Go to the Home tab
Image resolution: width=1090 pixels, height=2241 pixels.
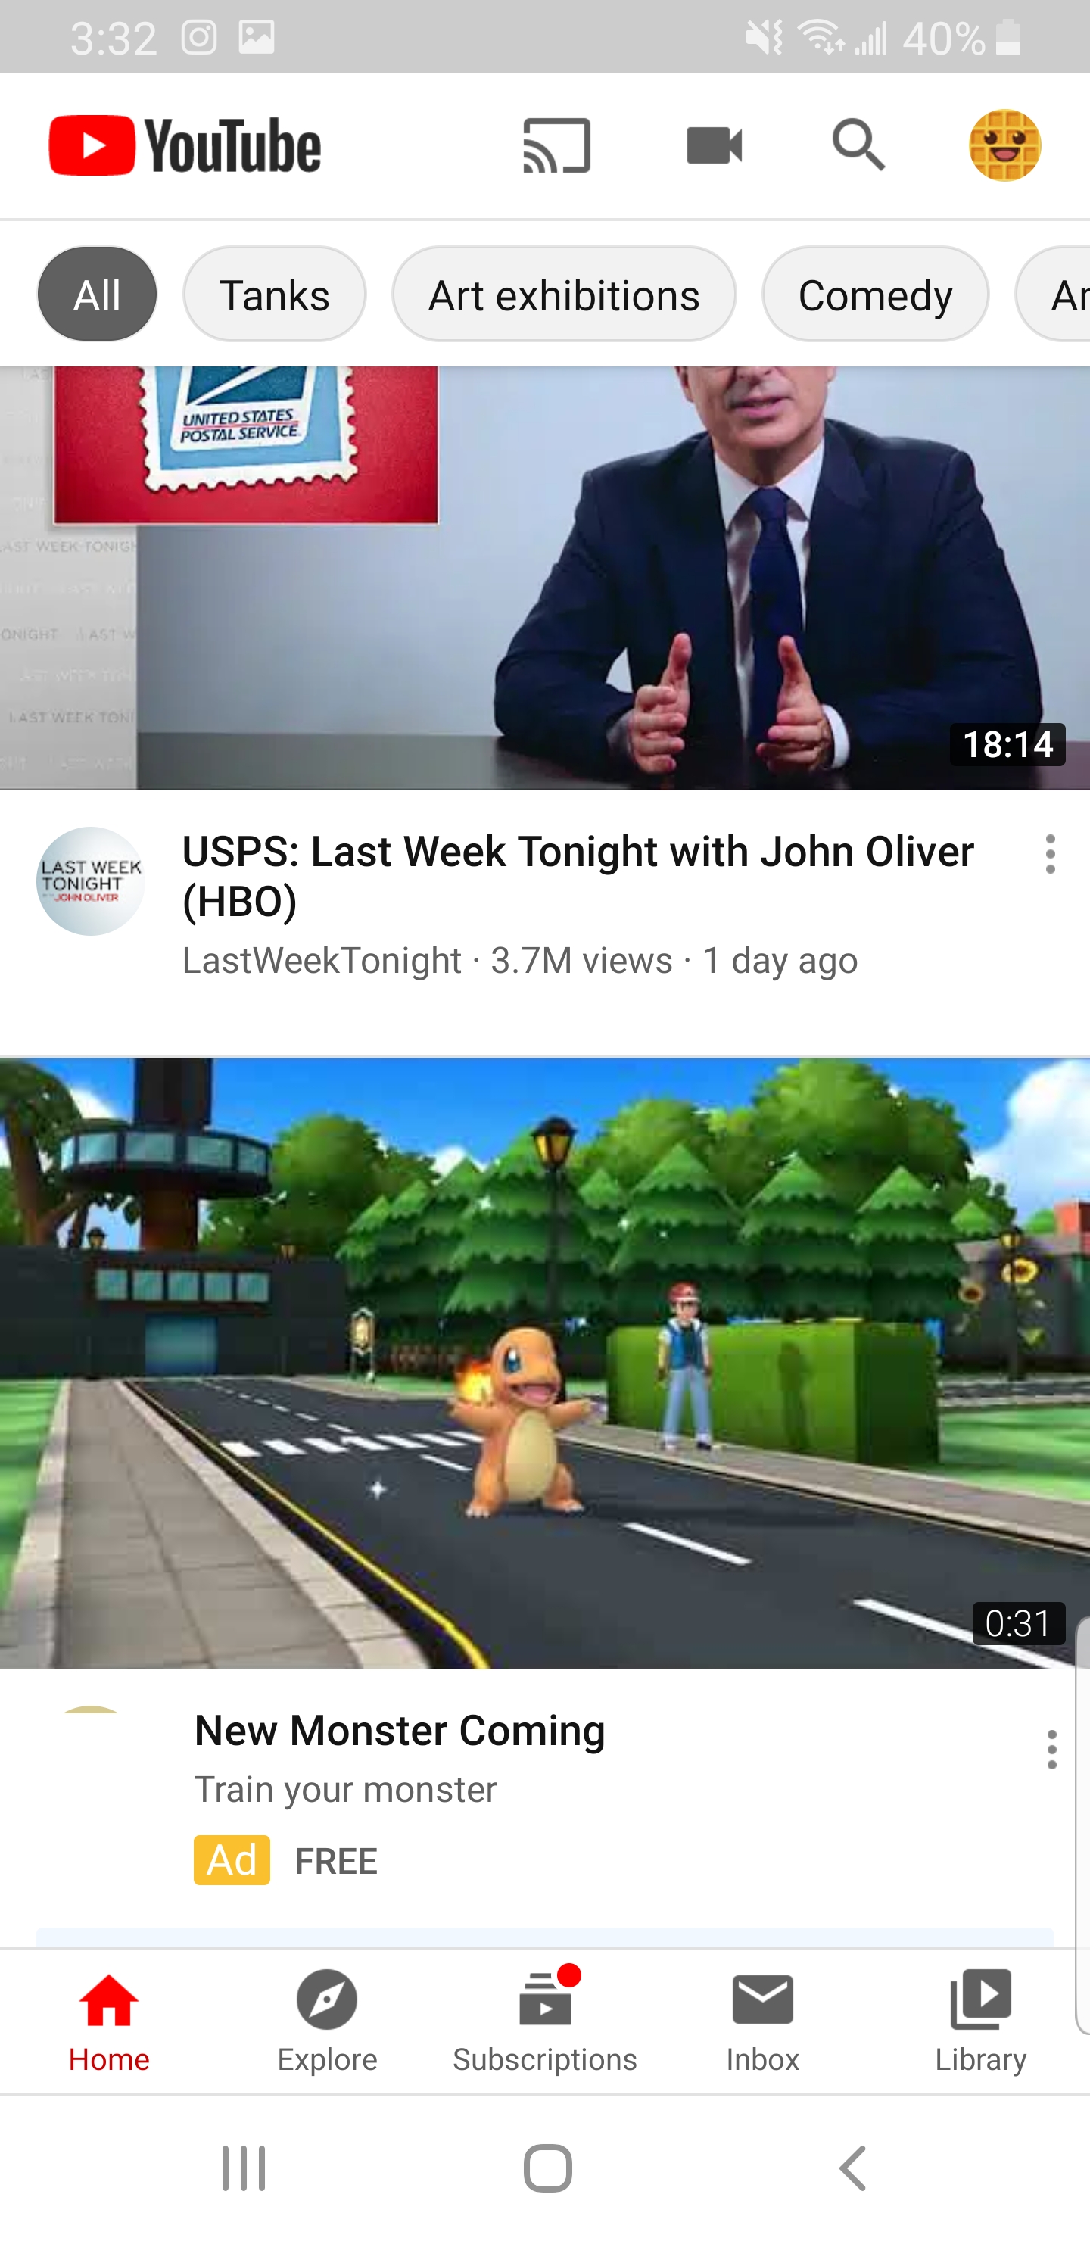tap(109, 2021)
